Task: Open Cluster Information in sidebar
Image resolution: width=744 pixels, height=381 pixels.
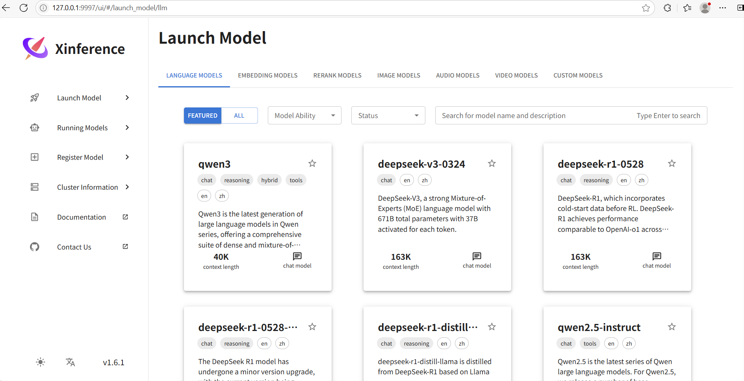Action: pos(87,187)
